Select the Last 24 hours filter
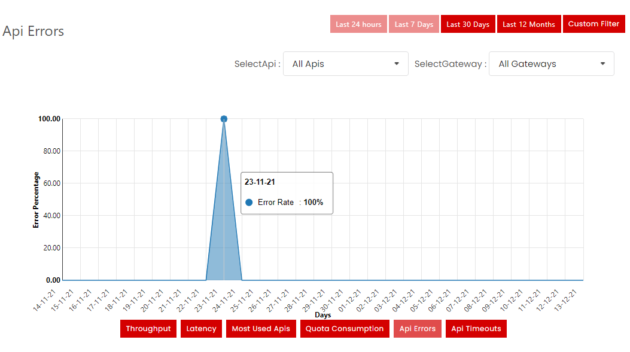Image resolution: width=630 pixels, height=352 pixels. tap(358, 25)
